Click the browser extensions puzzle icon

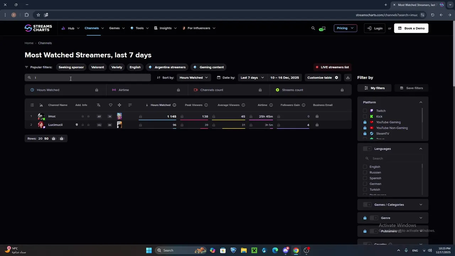[x=27, y=15]
